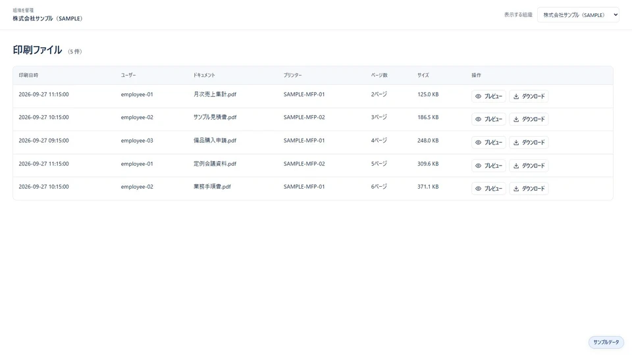Click the 125.0 KB size value

[x=428, y=94]
